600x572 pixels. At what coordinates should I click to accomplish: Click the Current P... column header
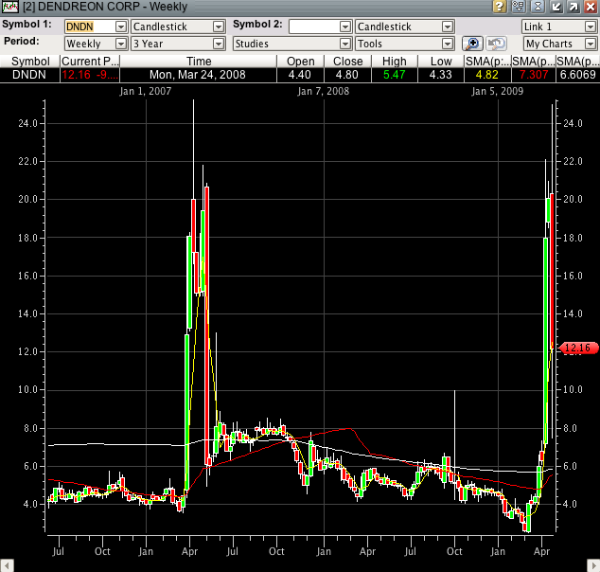pyautogui.click(x=87, y=62)
